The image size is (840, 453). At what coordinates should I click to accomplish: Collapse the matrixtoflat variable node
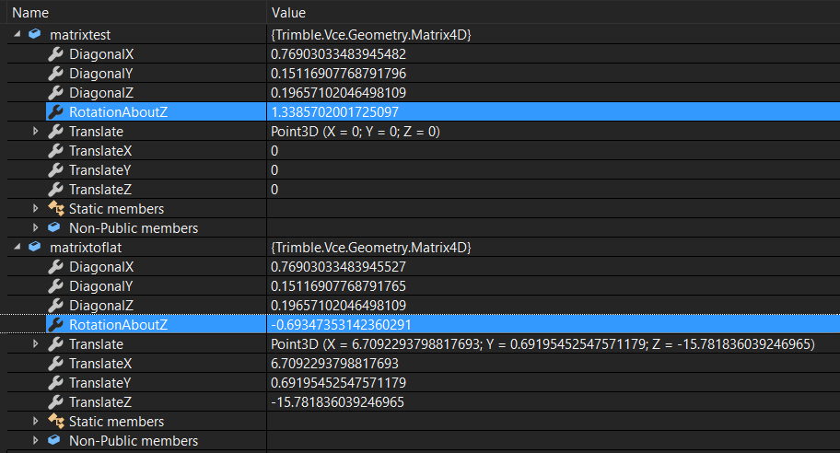point(18,248)
